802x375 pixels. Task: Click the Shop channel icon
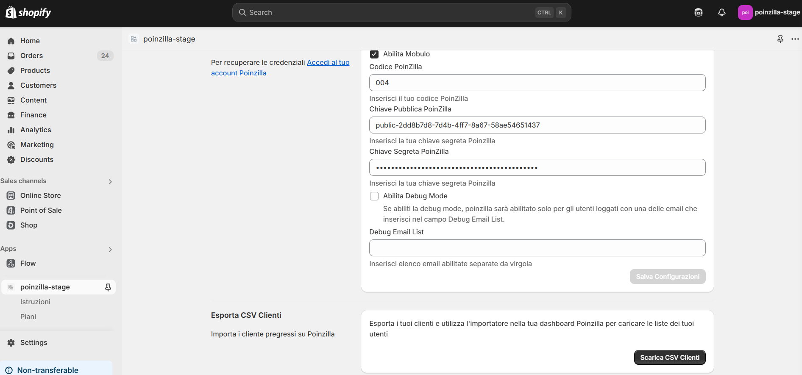(11, 225)
